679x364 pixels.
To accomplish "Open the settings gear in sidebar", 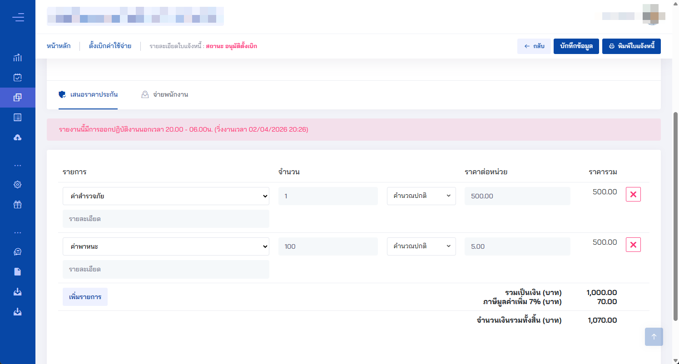I will pyautogui.click(x=18, y=184).
